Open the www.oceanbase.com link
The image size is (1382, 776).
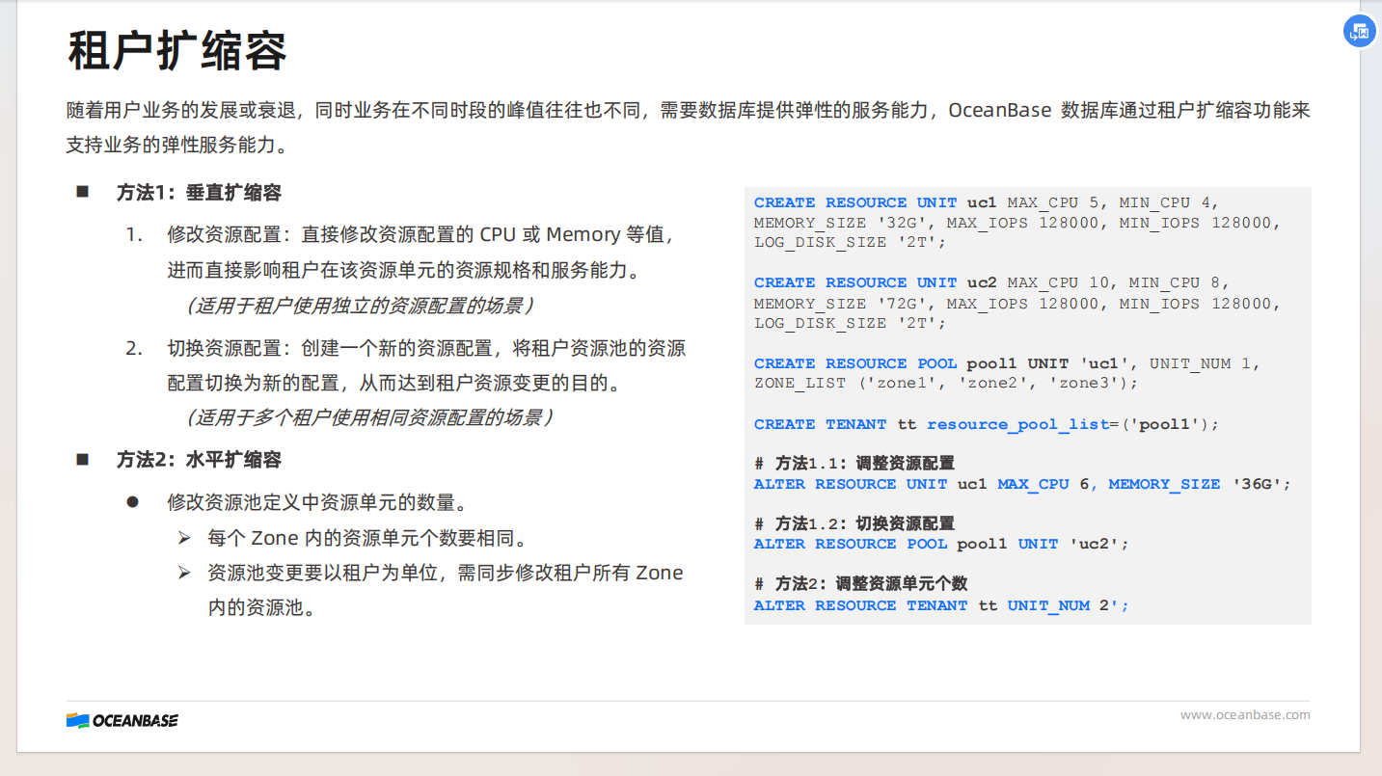pyautogui.click(x=1245, y=715)
